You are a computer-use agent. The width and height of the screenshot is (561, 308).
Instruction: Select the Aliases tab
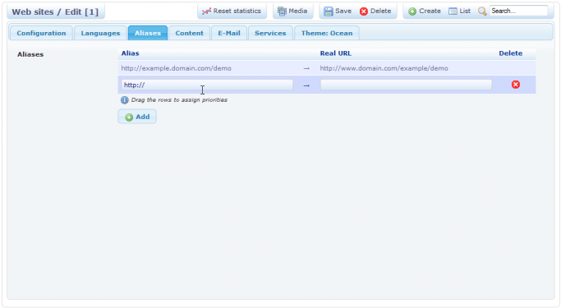[x=147, y=33]
